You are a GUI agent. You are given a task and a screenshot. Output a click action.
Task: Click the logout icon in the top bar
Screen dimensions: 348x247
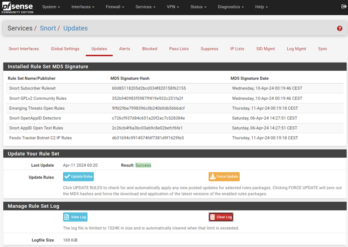point(344,7)
